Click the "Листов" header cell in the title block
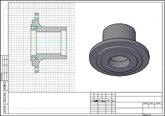Viewport: 165px width, 116px height. pos(158,103)
